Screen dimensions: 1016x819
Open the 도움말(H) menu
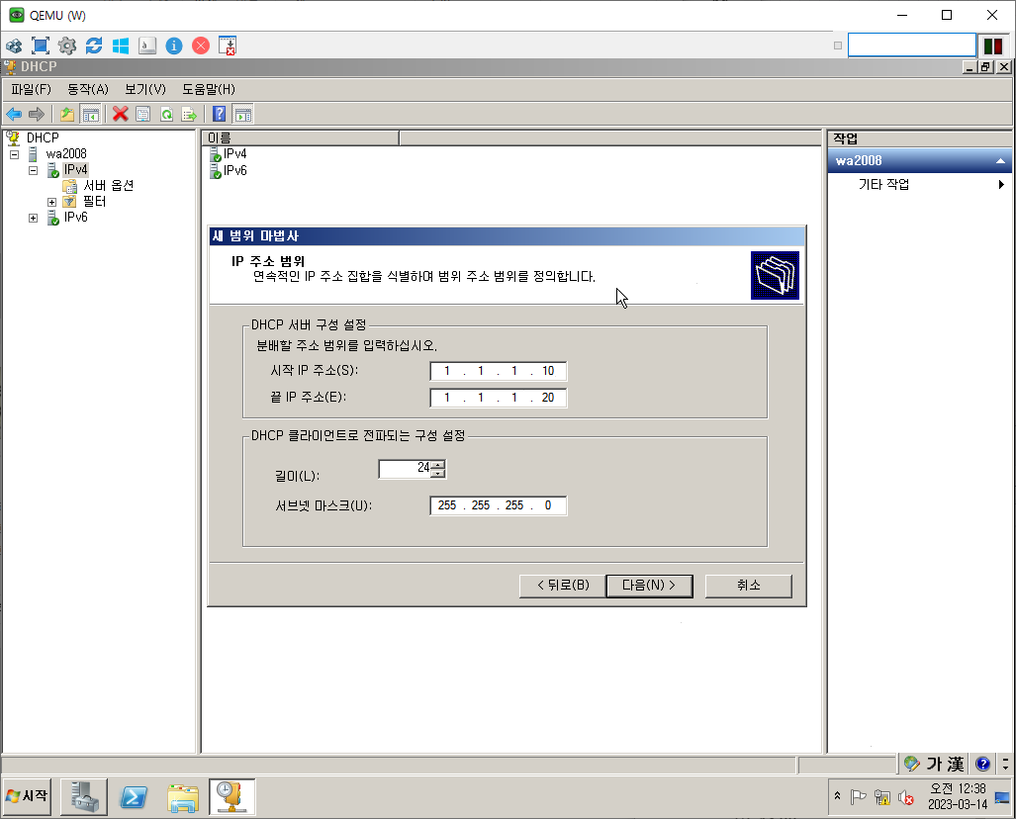tap(209, 89)
